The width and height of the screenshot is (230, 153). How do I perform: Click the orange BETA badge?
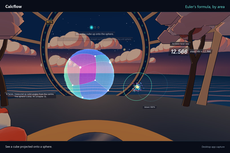pyautogui.click(x=49, y=22)
